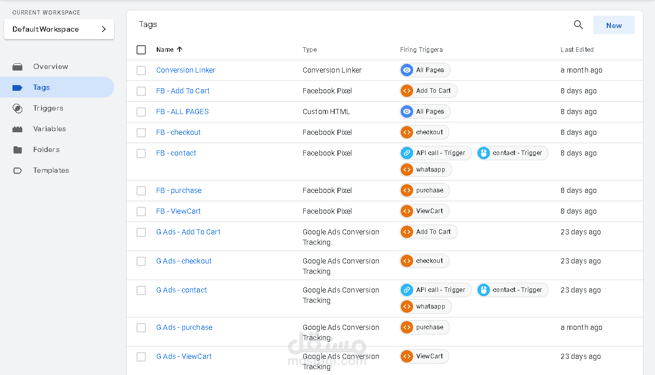Screen dimensions: 655x375
Task: Check the FB - ALL PAGES checkbox
Action: pos(141,112)
